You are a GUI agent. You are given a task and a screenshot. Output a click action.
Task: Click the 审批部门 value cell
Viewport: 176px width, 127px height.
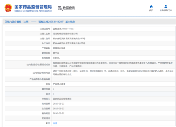click(x=113, y=99)
